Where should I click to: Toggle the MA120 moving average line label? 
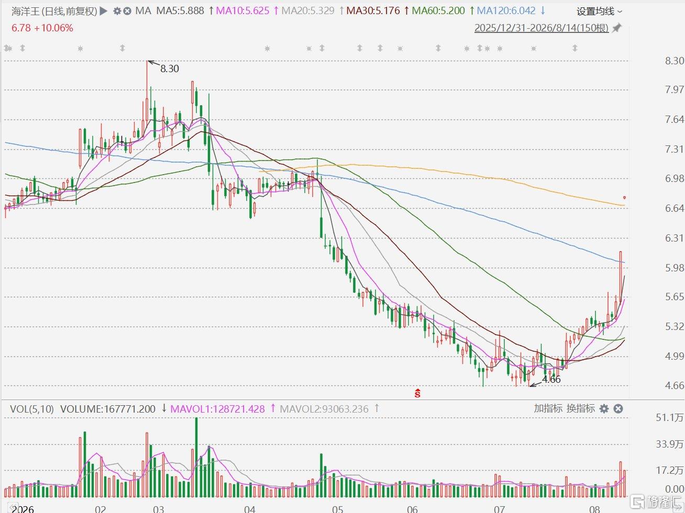(x=506, y=10)
